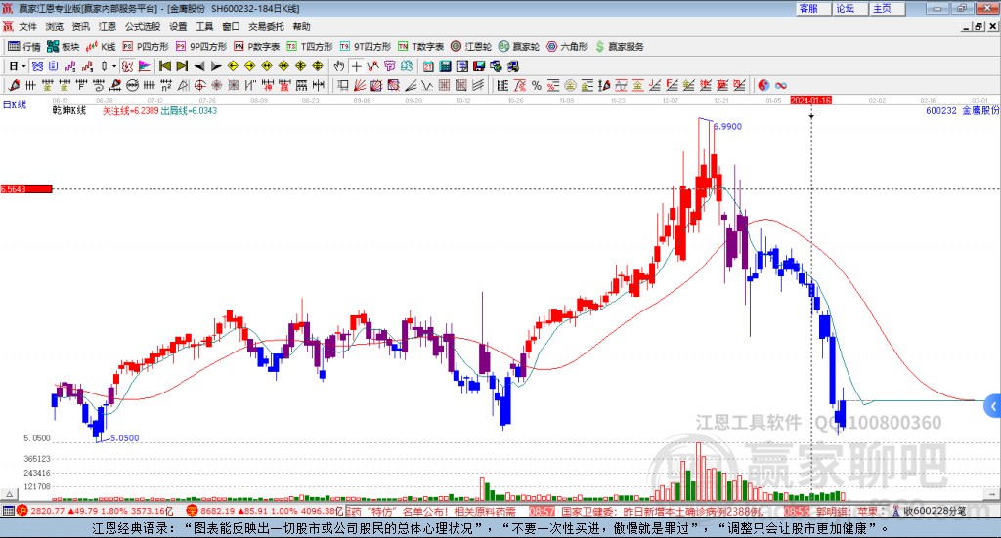Select the crosshair cursor tool
This screenshot has width=1001, height=538.
356,66
